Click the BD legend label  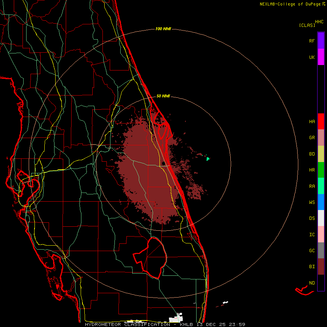[x=312, y=154]
